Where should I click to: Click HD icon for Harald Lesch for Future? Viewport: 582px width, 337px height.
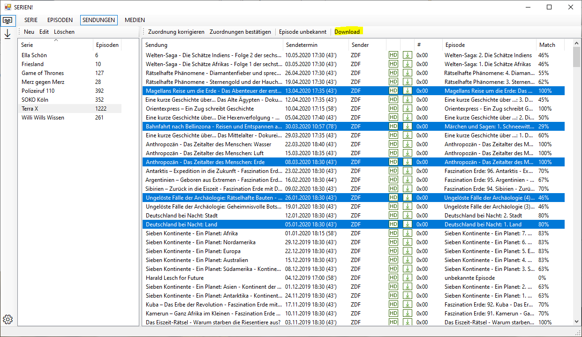(393, 278)
